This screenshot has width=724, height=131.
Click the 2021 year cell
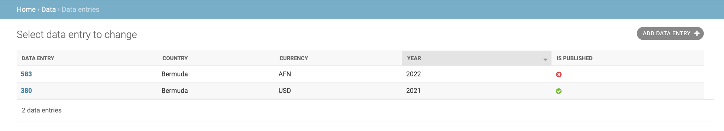pyautogui.click(x=413, y=91)
